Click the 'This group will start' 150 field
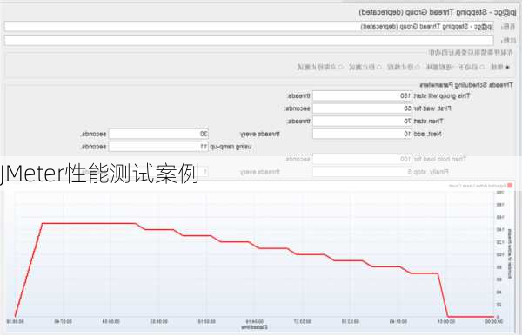Viewport: 522px width, 335px height. (x=362, y=96)
